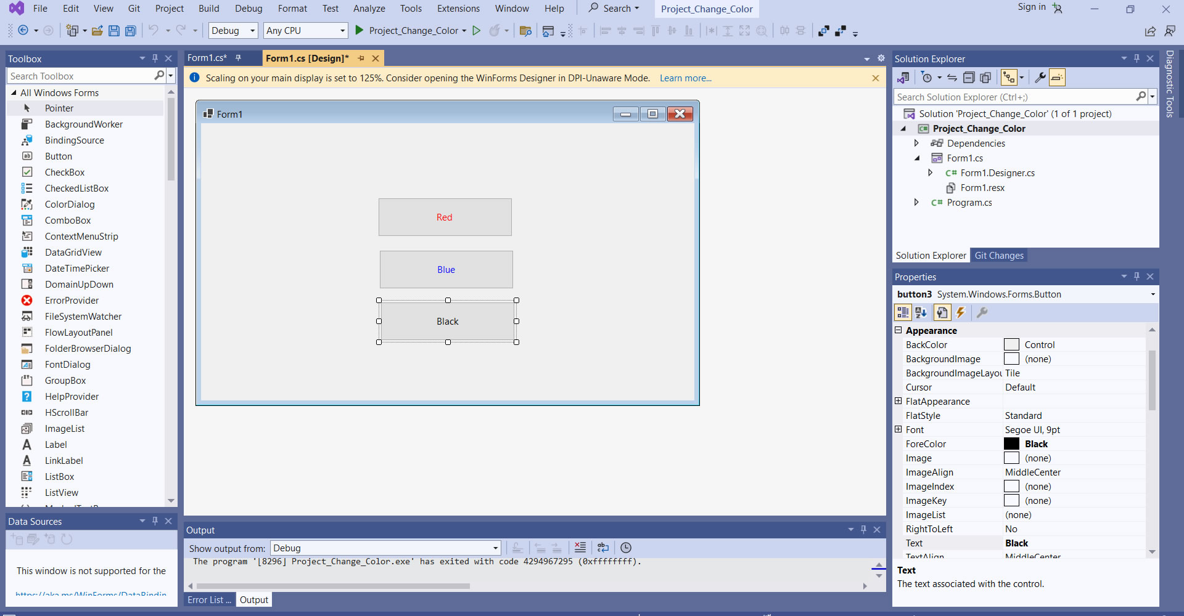Click the Learn more link

pos(685,78)
